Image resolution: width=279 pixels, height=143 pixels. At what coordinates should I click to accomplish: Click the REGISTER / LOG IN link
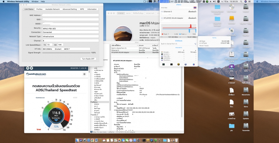click(x=78, y=68)
